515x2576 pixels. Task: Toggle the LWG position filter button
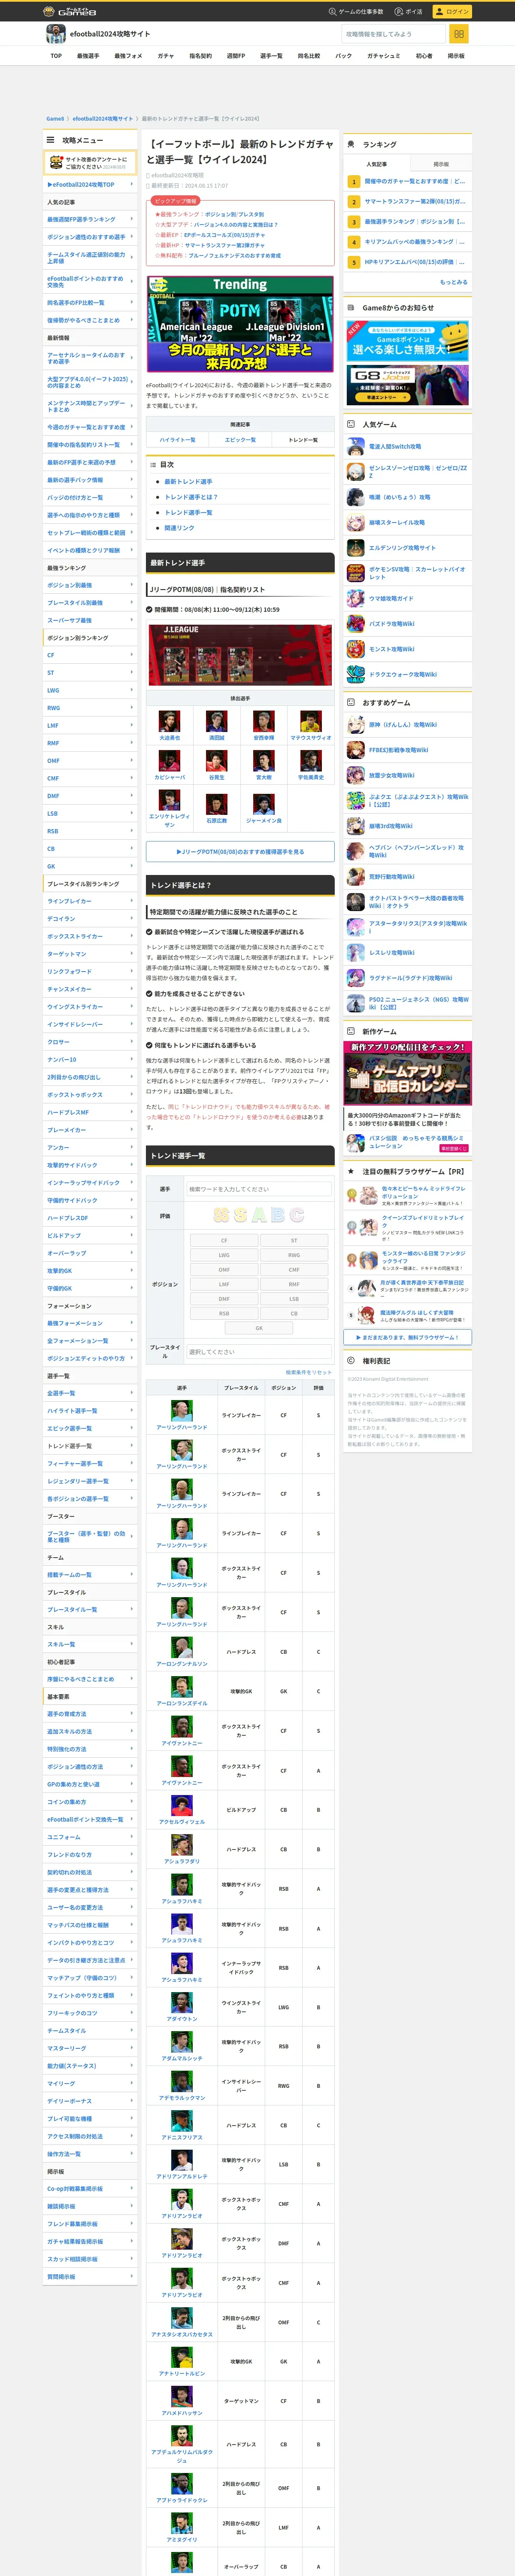pos(224,1255)
